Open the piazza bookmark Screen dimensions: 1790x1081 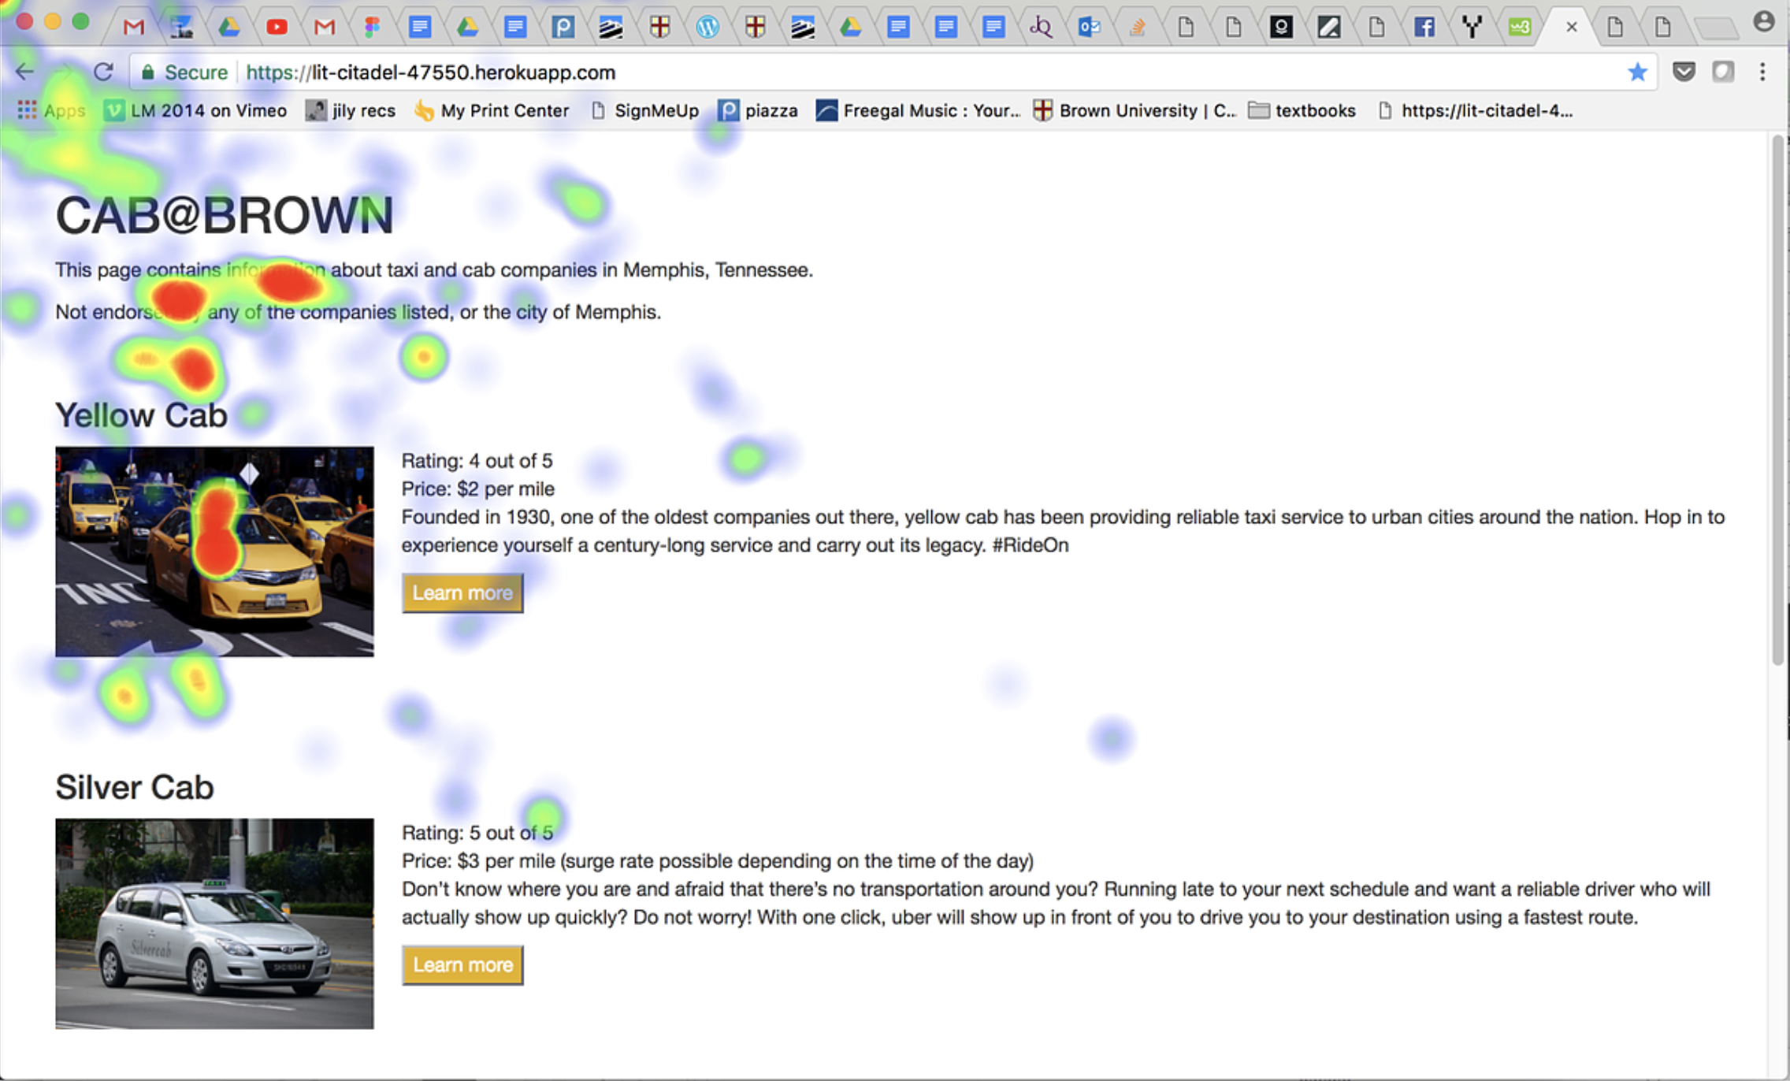click(758, 110)
